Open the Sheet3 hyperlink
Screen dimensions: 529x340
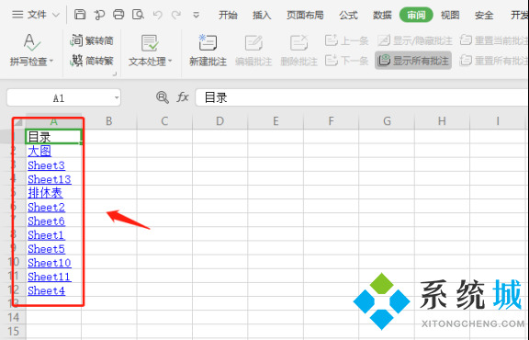[46, 165]
